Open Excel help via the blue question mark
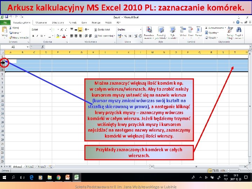Screen dimensions: 252x189 (x=238, y=22)
